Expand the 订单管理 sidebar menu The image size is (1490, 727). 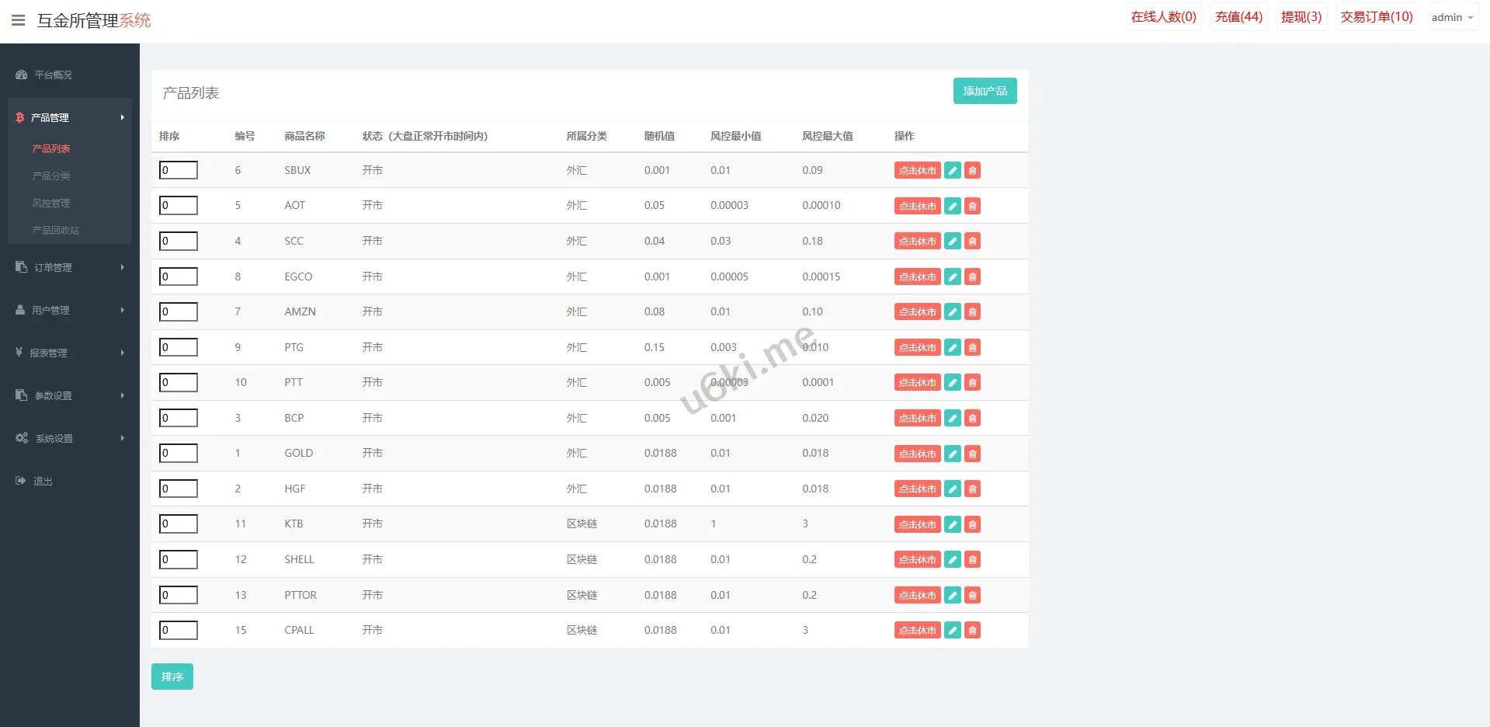(69, 267)
